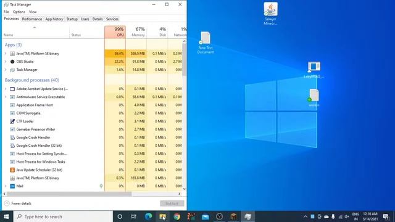Viewport: 395px width, 222px height.
Task: Select the Java Minecraft desktop shortcut
Action: (270, 14)
